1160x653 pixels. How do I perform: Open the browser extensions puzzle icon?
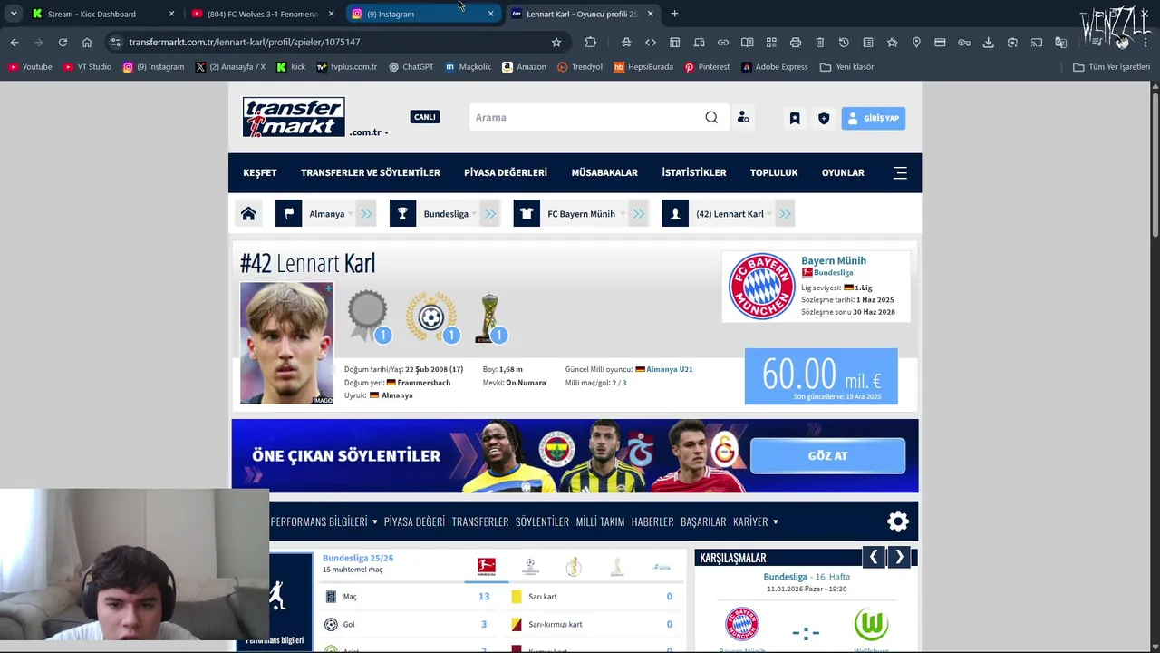coord(591,42)
